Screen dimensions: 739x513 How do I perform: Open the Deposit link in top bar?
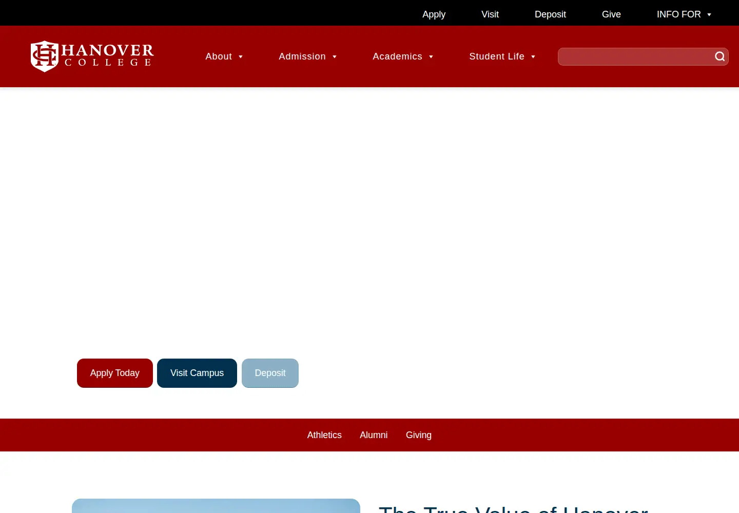tap(550, 14)
